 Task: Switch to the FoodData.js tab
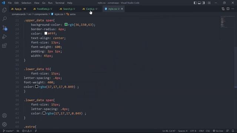point(43,9)
